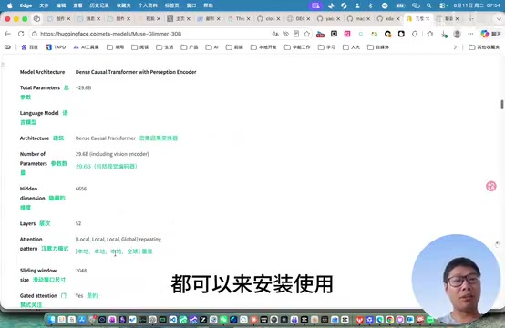Click the '2048' sliding window size value
This screenshot has width=505, height=328.
click(81, 271)
